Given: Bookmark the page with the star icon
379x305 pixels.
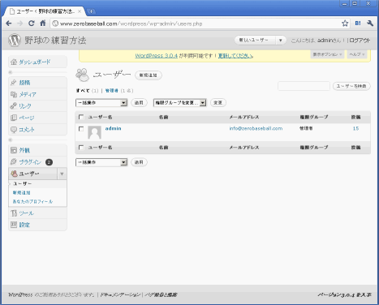Looking at the screenshot, I should pyautogui.click(x=345, y=24).
